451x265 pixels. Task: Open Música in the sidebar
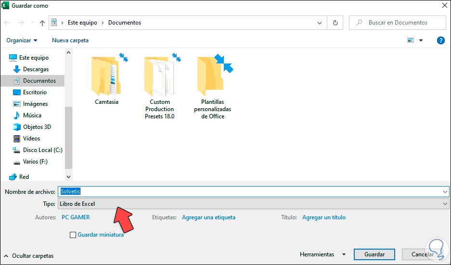(x=32, y=115)
